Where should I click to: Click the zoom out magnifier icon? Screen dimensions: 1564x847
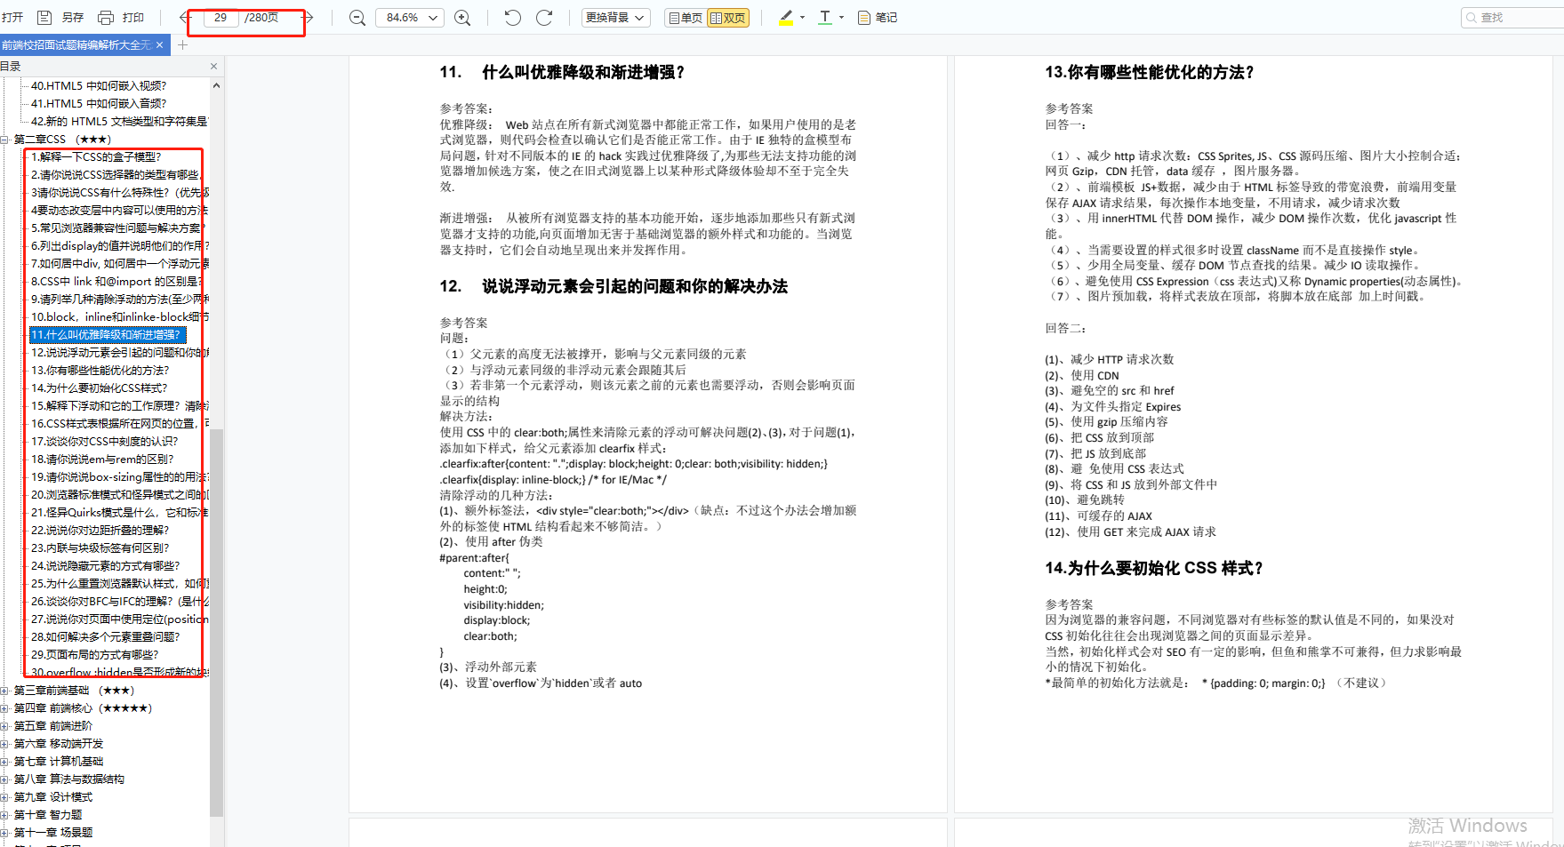[x=357, y=18]
